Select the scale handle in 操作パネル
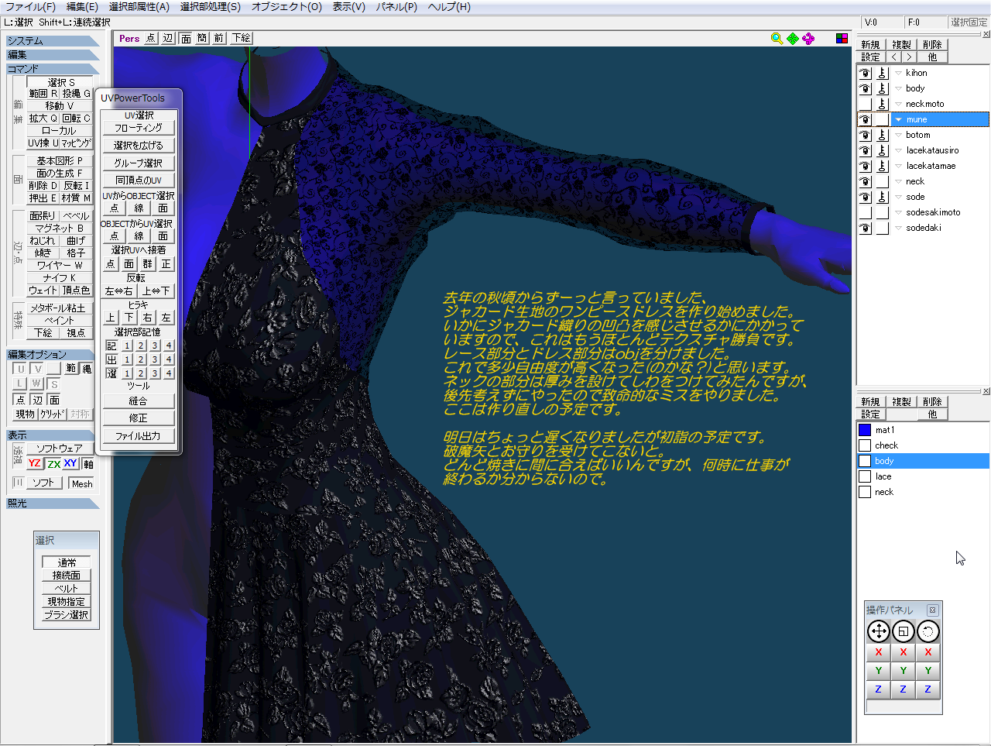This screenshot has height=746, width=991. (903, 632)
